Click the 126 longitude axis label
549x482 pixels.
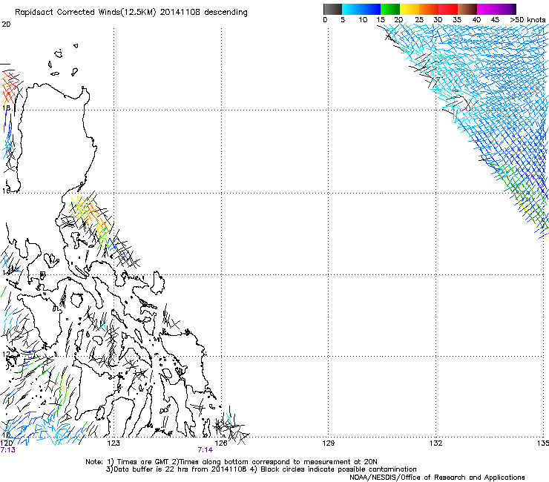pos(221,443)
